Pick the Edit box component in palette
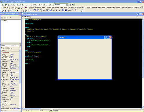This screenshot has height=112, width=144. click(x=47, y=10)
